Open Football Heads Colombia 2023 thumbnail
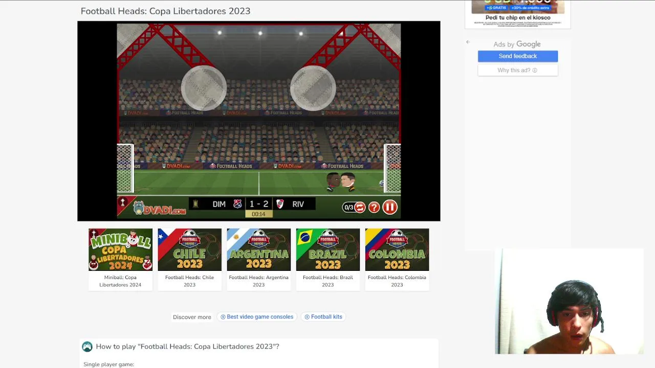Image resolution: width=655 pixels, height=368 pixels. click(397, 249)
